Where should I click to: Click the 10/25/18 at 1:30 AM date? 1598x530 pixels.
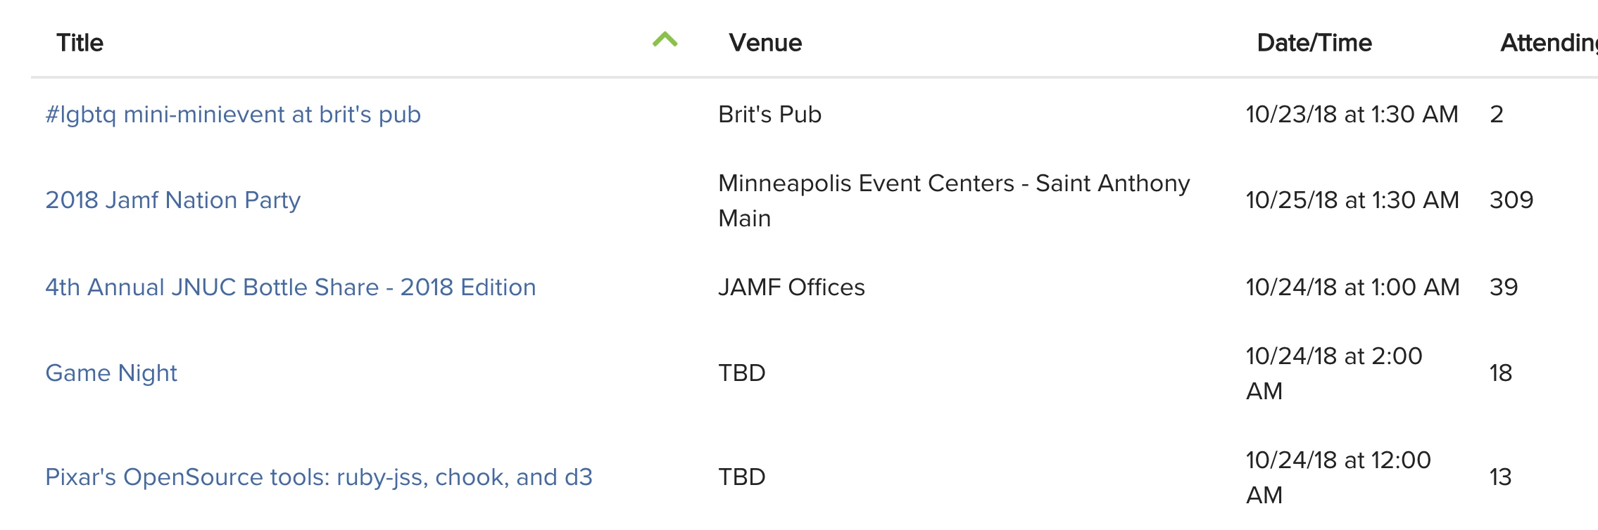click(1352, 200)
